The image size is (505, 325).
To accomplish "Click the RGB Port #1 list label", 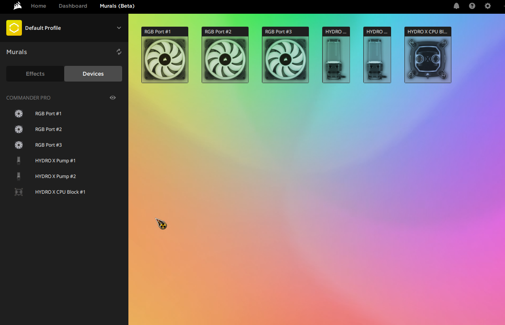I will [x=48, y=114].
